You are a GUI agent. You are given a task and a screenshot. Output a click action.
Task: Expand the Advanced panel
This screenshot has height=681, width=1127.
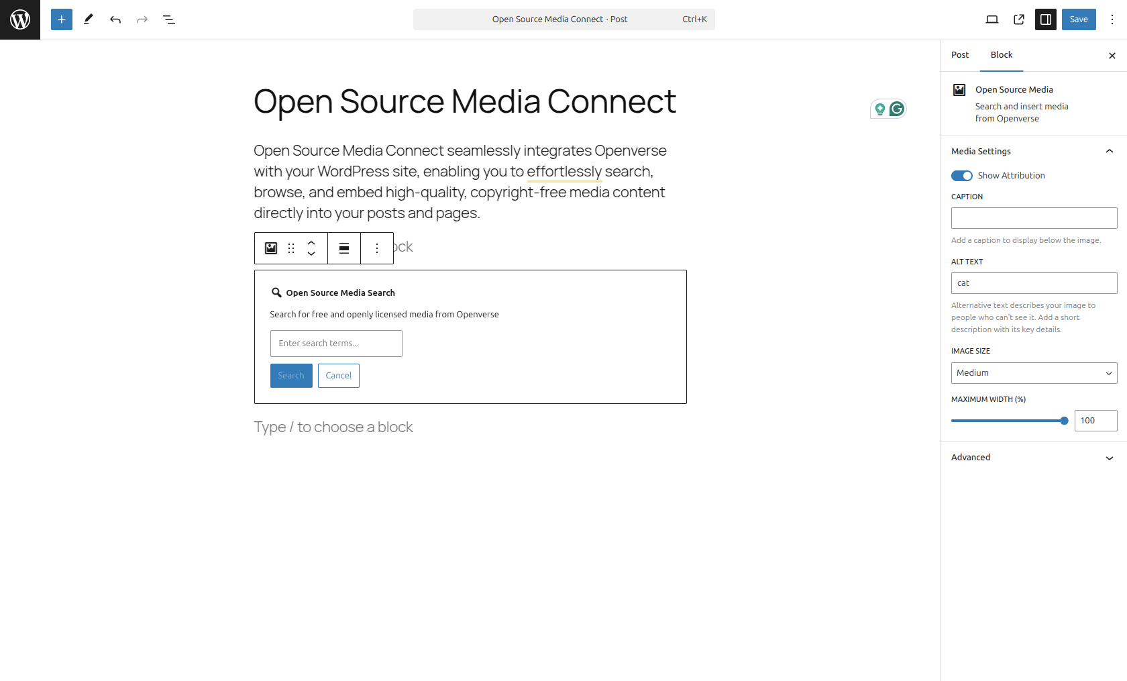pyautogui.click(x=1034, y=458)
